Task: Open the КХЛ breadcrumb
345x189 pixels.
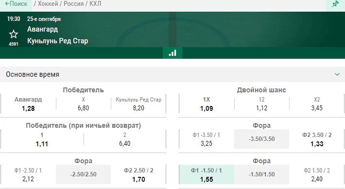Action: click(x=95, y=4)
